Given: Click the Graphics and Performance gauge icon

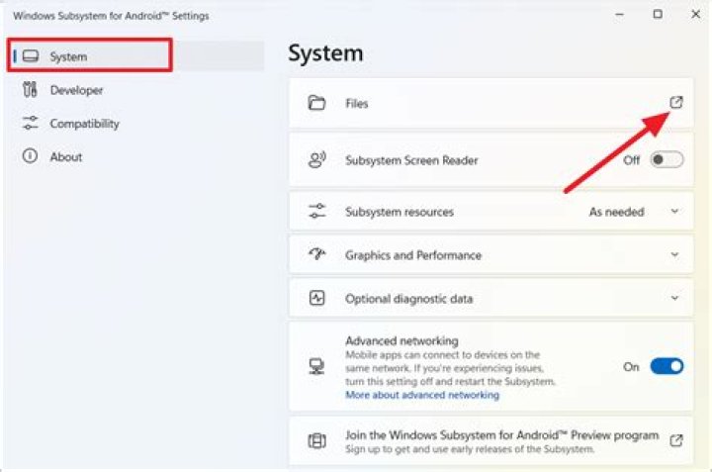Looking at the screenshot, I should (x=317, y=255).
